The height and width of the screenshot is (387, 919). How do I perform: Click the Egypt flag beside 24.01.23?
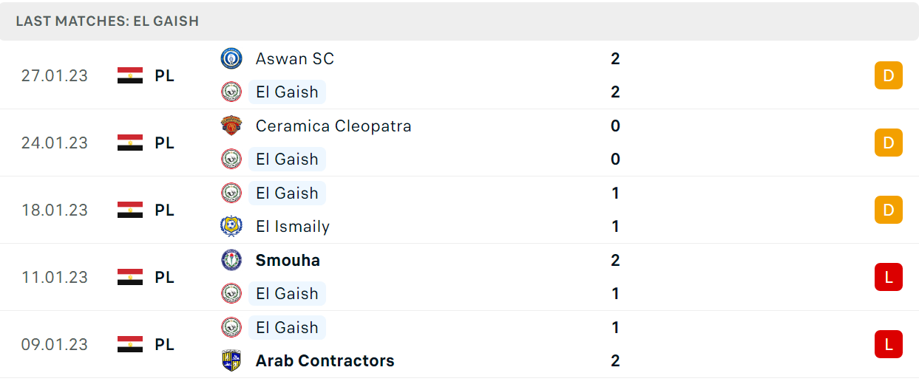click(130, 143)
